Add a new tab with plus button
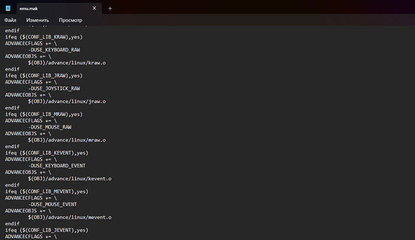This screenshot has width=415, height=240. pos(110,8)
